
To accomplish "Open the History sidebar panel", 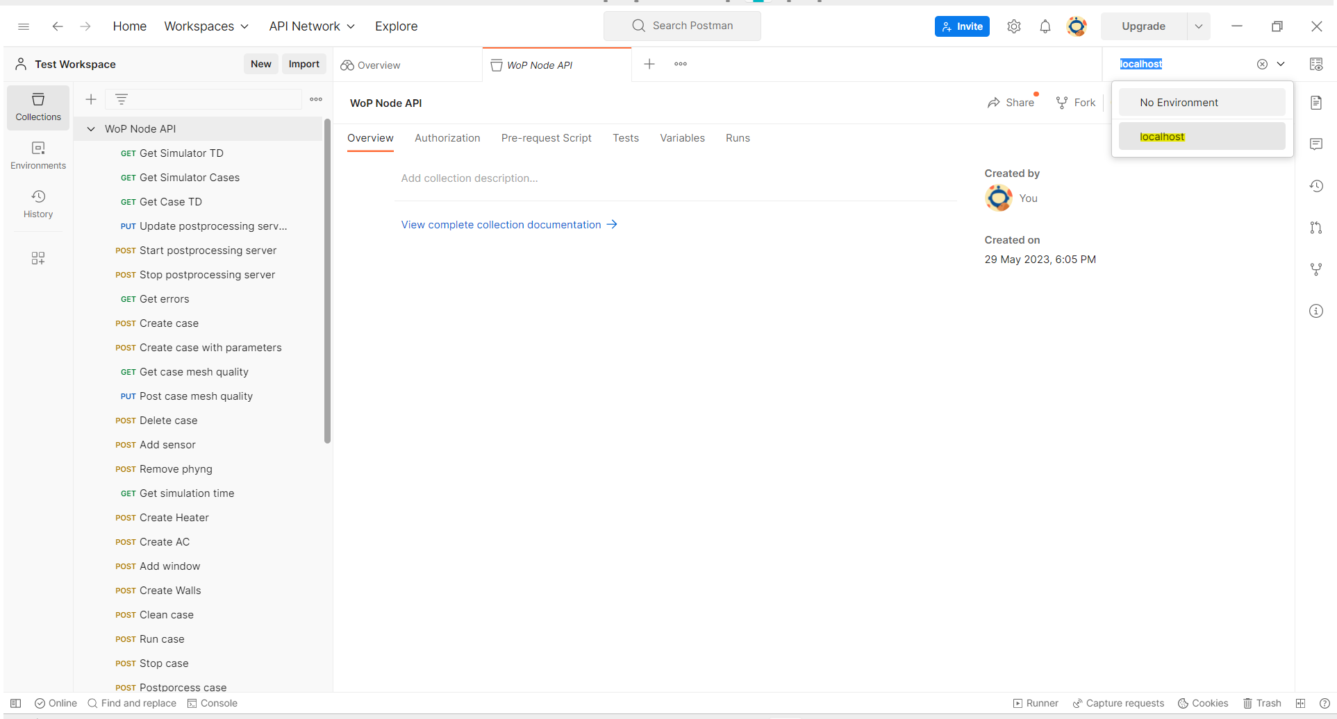I will tap(38, 205).
